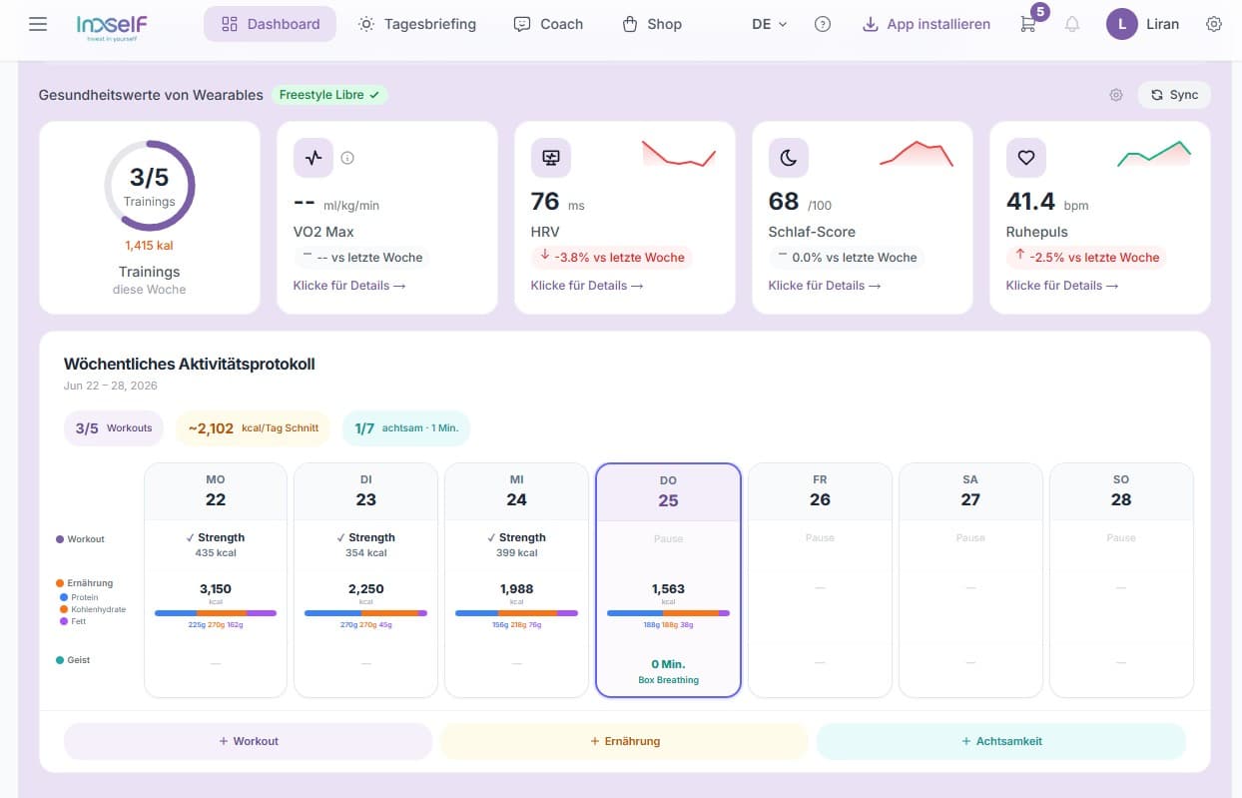Go to the Shop tab
This screenshot has width=1242, height=798.
652,24
